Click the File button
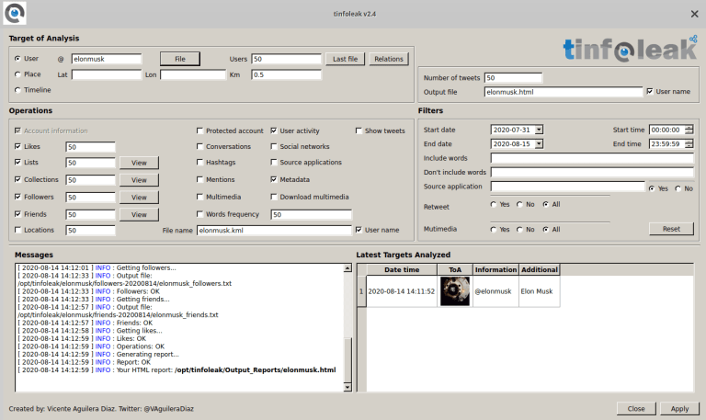The image size is (706, 420). pyautogui.click(x=179, y=59)
